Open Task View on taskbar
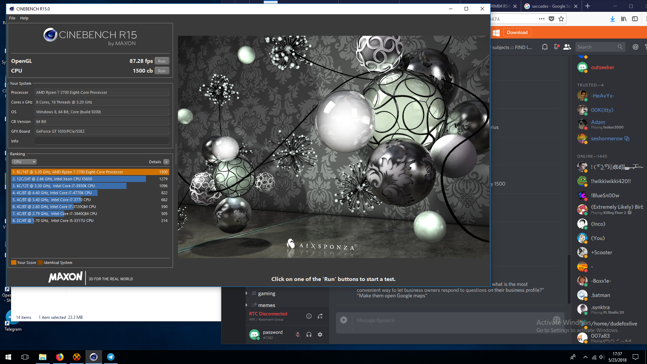The image size is (647, 364). pos(25,357)
